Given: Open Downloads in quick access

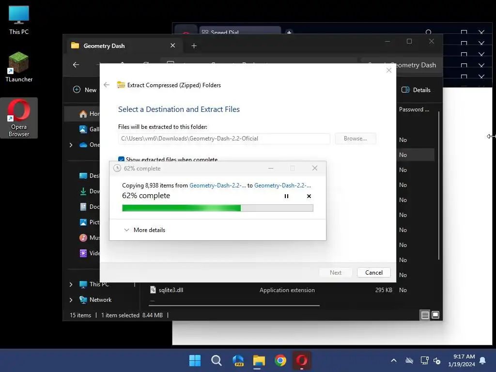Looking at the screenshot, I should coord(90,191).
